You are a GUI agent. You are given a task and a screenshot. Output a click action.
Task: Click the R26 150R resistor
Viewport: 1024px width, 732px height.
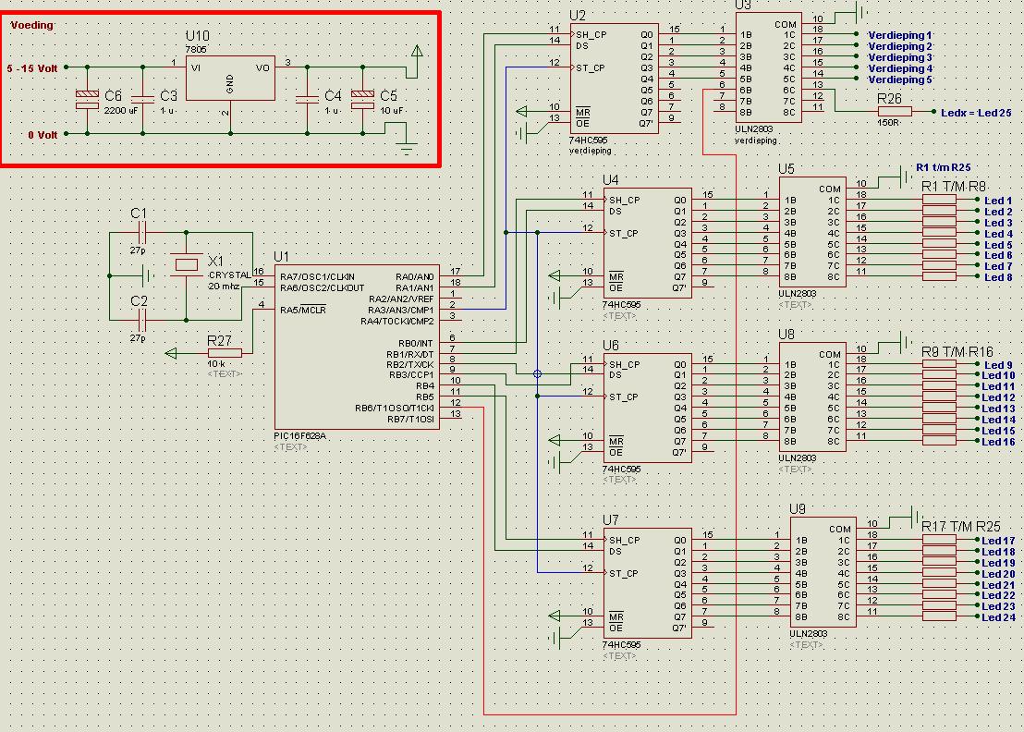(893, 112)
